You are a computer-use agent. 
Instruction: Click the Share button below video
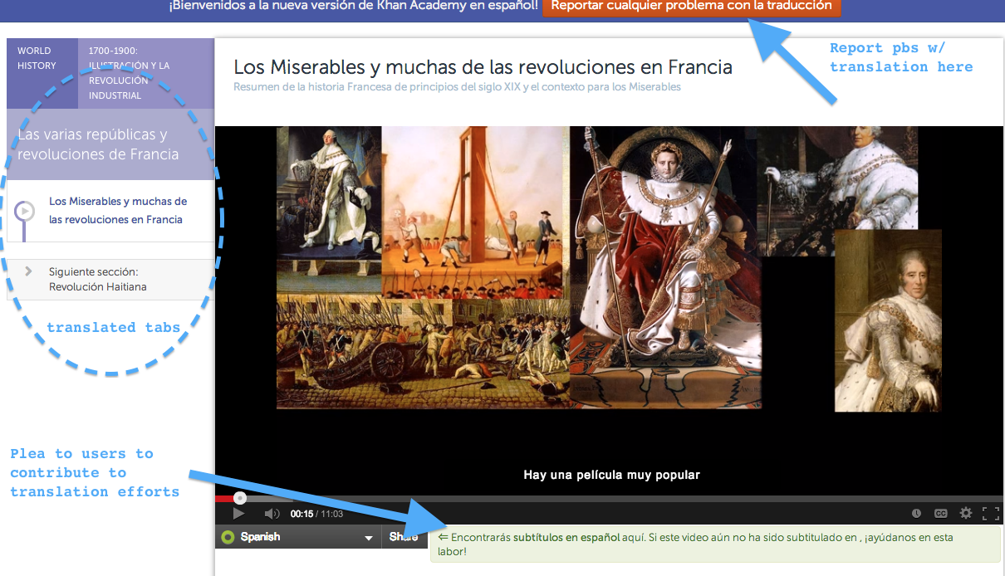coord(404,537)
